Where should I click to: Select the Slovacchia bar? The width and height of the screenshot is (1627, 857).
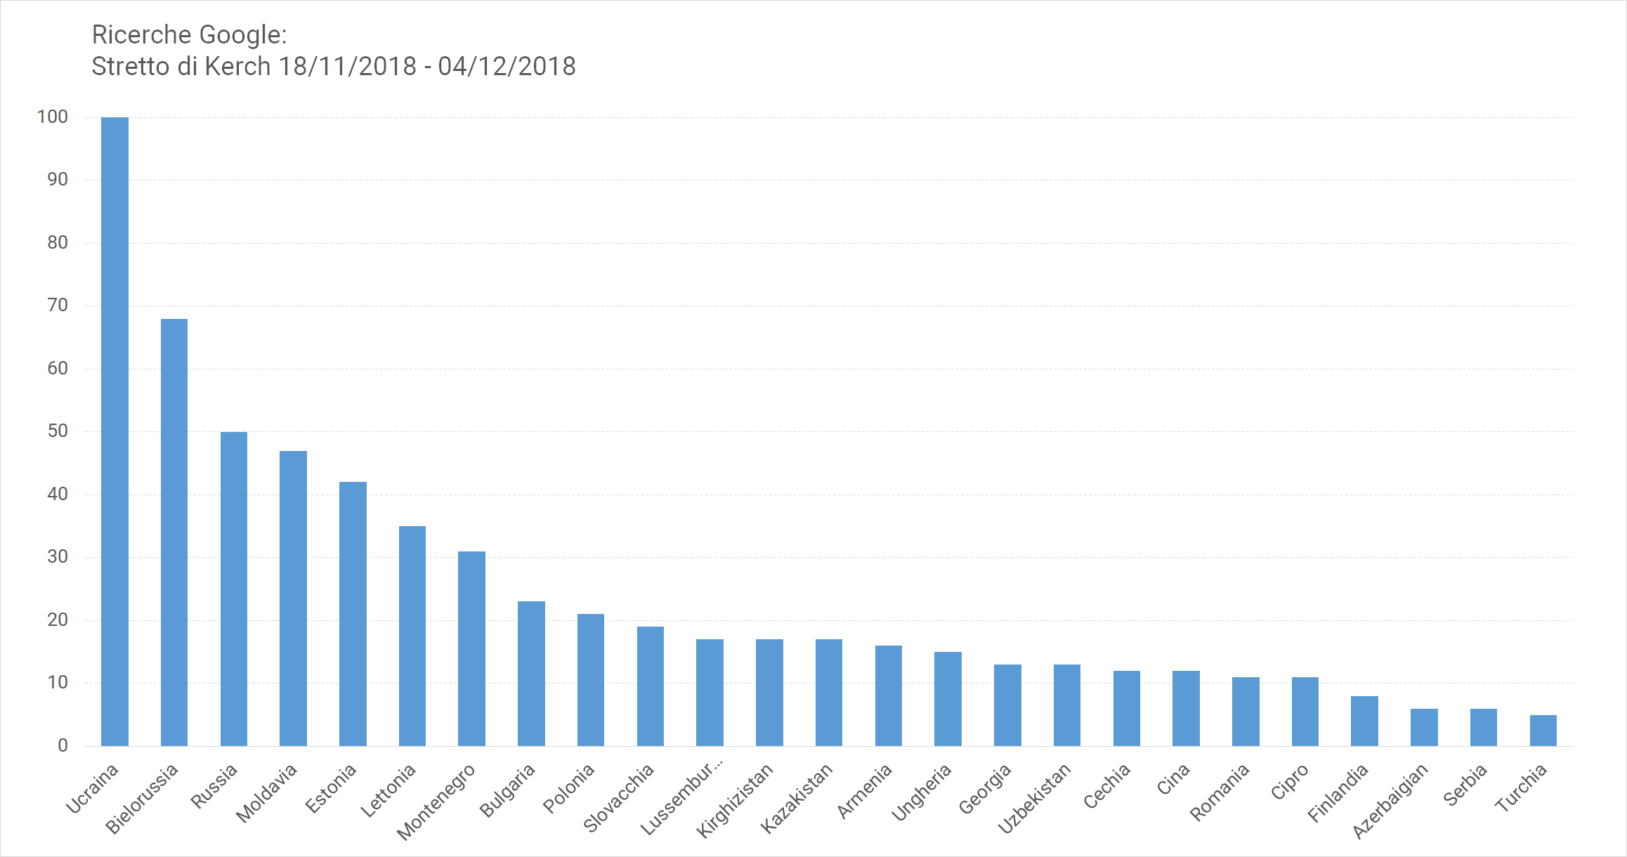point(651,686)
